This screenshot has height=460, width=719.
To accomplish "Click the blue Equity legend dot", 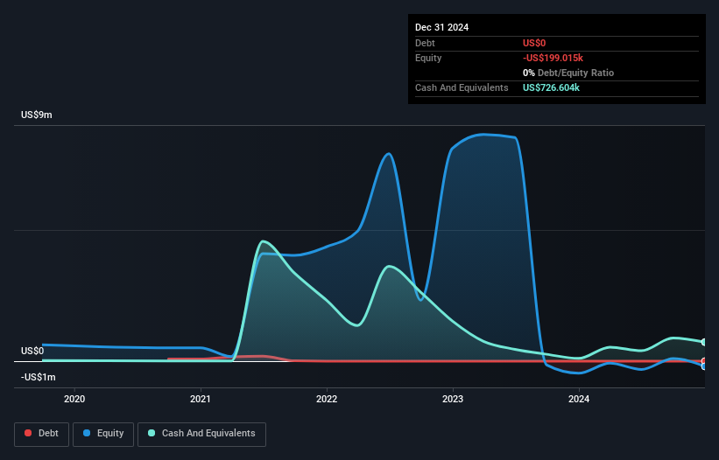I will tap(87, 433).
